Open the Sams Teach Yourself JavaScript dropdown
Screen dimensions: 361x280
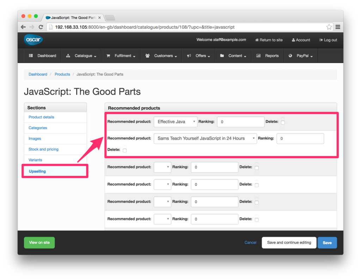pyautogui.click(x=205, y=138)
